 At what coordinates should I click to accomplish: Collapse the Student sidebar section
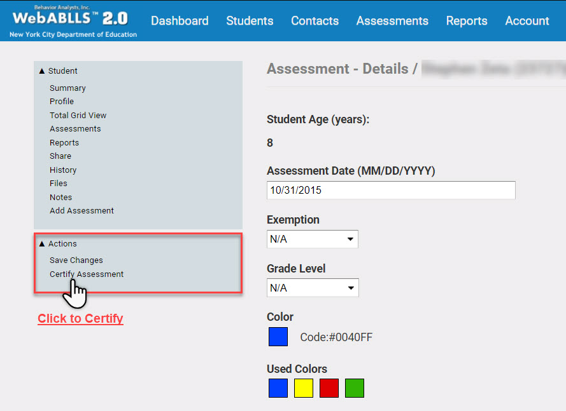[58, 71]
